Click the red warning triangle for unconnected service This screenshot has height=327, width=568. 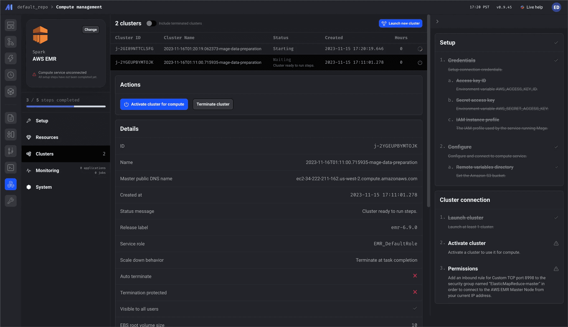pos(34,74)
